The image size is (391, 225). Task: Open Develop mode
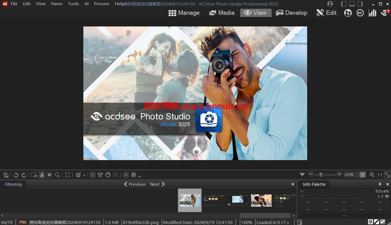pos(292,13)
